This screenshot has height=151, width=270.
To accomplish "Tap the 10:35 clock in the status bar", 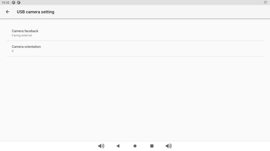I will pyautogui.click(x=5, y=3).
